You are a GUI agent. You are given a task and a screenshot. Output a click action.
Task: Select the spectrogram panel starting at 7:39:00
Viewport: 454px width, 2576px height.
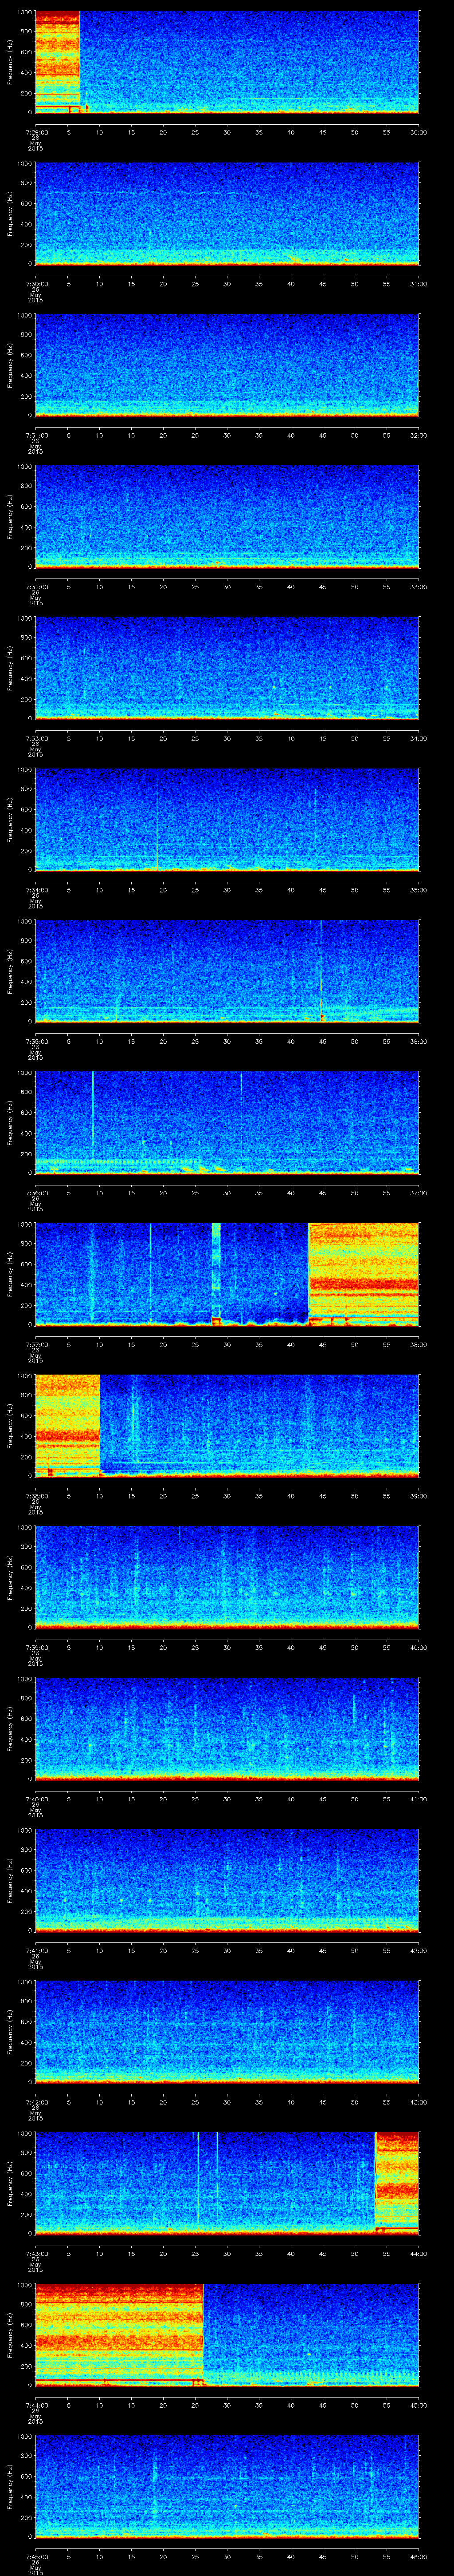[x=227, y=1577]
